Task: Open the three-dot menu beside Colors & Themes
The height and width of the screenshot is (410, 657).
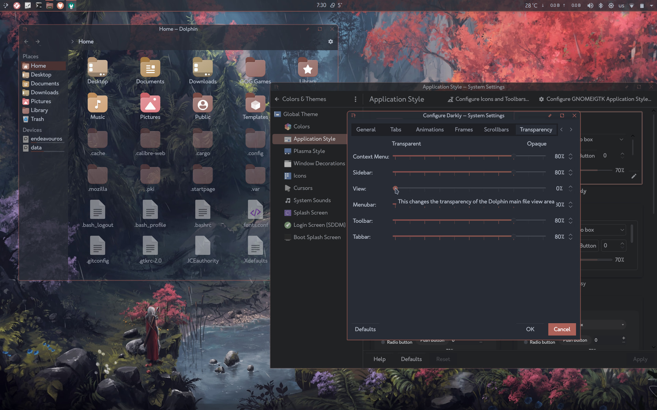Action: [356, 99]
